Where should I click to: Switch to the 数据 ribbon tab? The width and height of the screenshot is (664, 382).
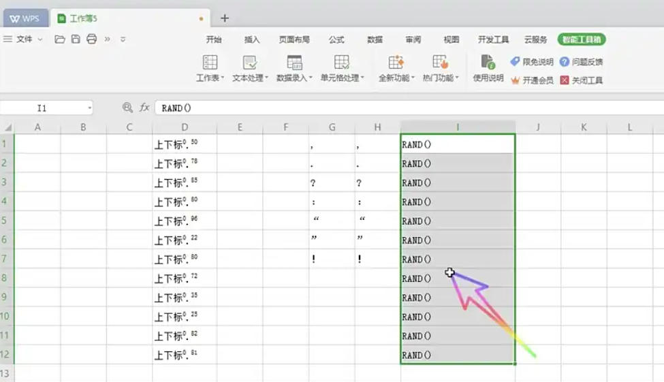click(x=375, y=39)
